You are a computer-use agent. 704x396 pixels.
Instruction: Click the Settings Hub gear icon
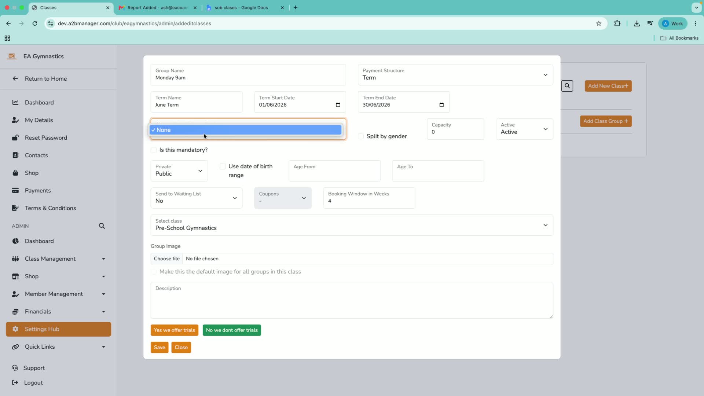click(15, 329)
